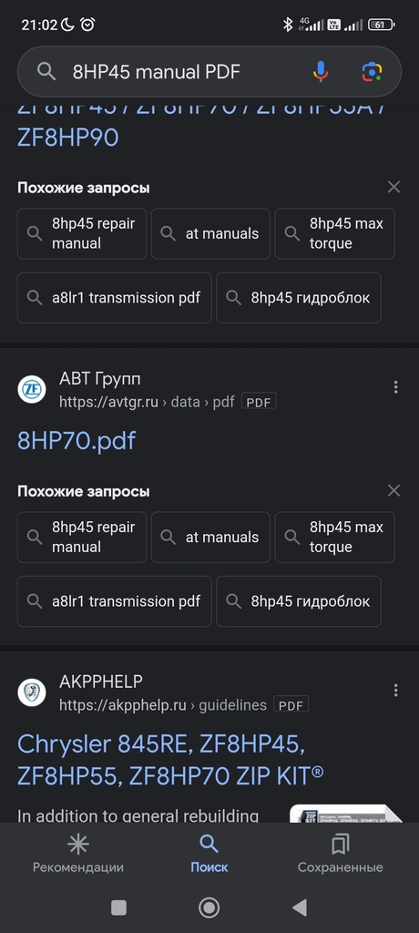Viewport: 419px width, 933px height.
Task: Tap Android back navigation triangle
Action: [300, 907]
